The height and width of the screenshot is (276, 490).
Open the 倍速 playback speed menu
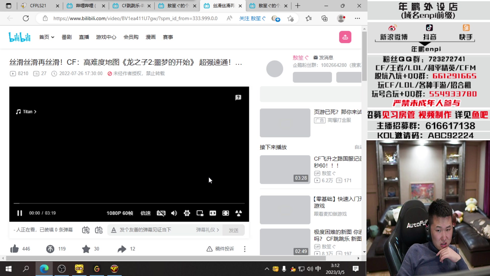pos(145,213)
